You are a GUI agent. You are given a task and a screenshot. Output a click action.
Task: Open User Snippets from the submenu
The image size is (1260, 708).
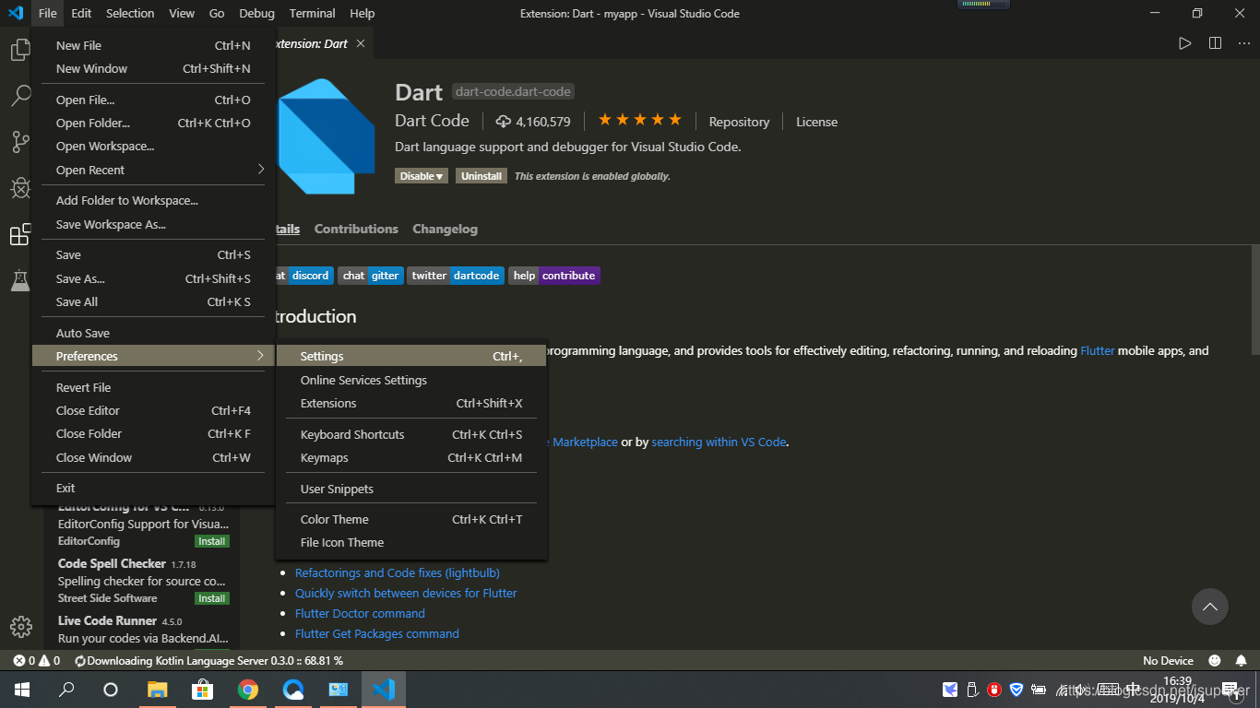(x=411, y=489)
